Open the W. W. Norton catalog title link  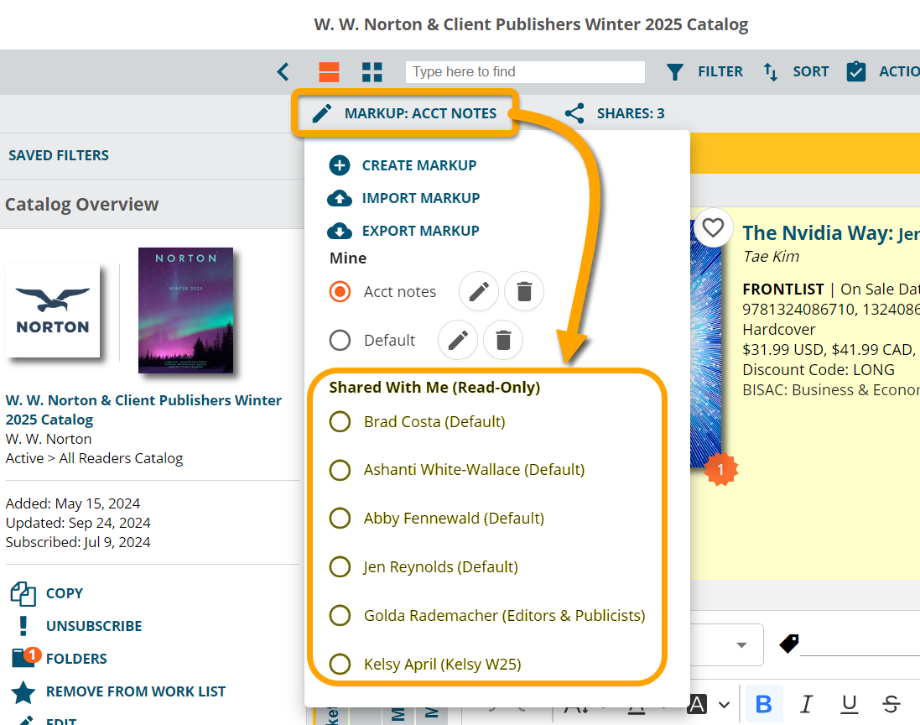[143, 409]
